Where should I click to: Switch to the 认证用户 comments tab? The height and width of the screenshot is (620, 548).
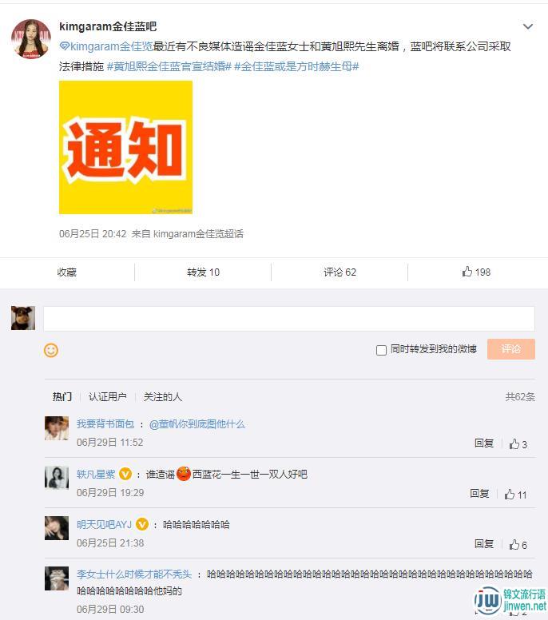point(107,396)
